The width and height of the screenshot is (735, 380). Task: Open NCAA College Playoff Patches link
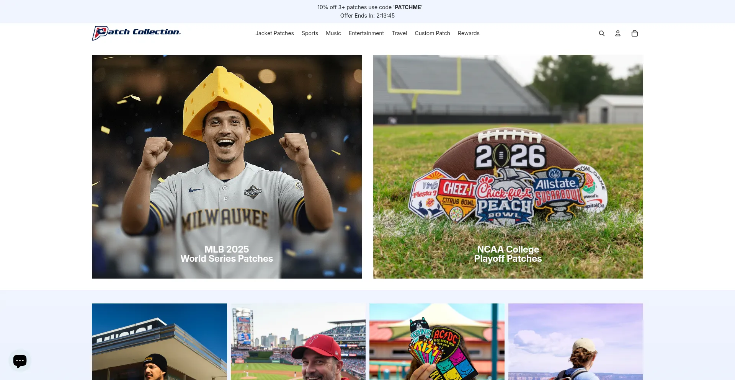coord(508,254)
